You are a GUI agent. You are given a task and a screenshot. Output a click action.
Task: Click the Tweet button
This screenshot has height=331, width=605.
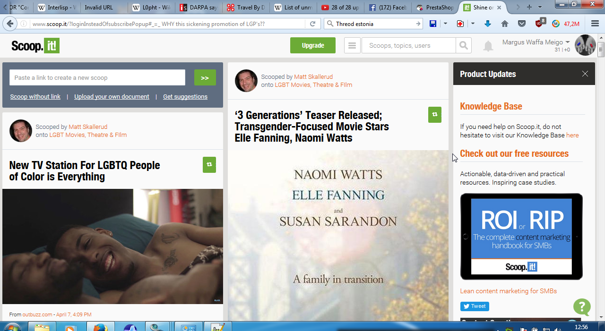point(475,306)
